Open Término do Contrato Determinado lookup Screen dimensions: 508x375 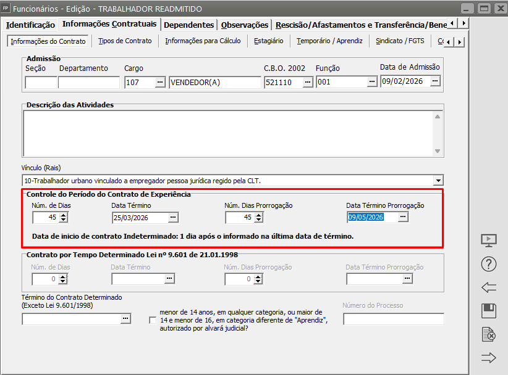pyautogui.click(x=125, y=319)
